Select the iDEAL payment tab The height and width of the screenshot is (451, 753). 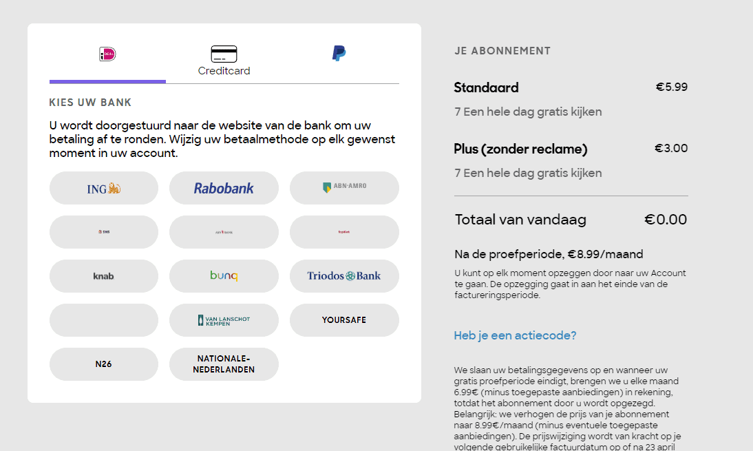[x=107, y=54]
